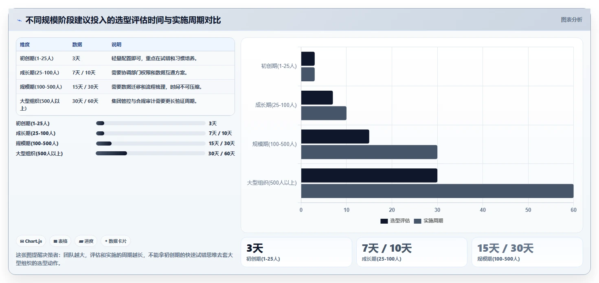The height and width of the screenshot is (283, 599).
Task: Click table value 15天 / 30天
Action: 85,87
